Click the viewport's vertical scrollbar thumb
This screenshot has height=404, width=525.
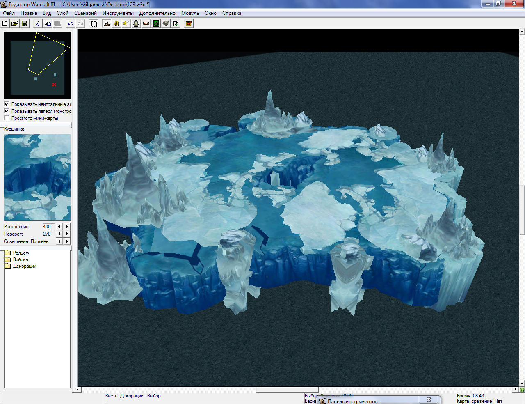522,210
